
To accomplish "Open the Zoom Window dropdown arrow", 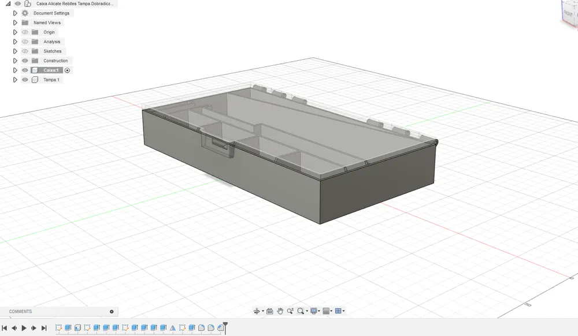I will (x=307, y=311).
